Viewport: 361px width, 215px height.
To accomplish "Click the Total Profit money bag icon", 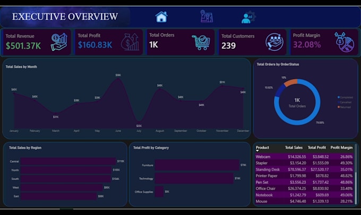I will pos(130,42).
